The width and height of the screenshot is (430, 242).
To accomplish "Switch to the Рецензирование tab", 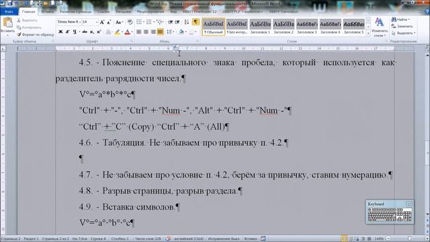I will 150,12.
